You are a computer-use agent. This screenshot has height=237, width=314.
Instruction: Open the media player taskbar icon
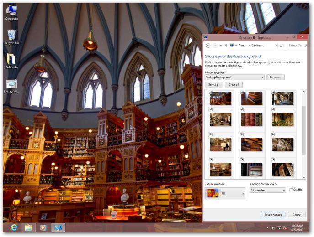[43, 227]
